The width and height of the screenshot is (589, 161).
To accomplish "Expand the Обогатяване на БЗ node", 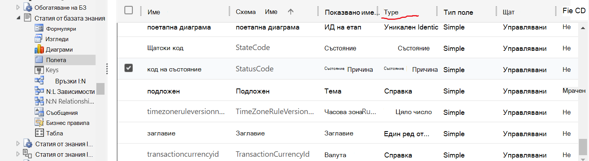I will [18, 7].
